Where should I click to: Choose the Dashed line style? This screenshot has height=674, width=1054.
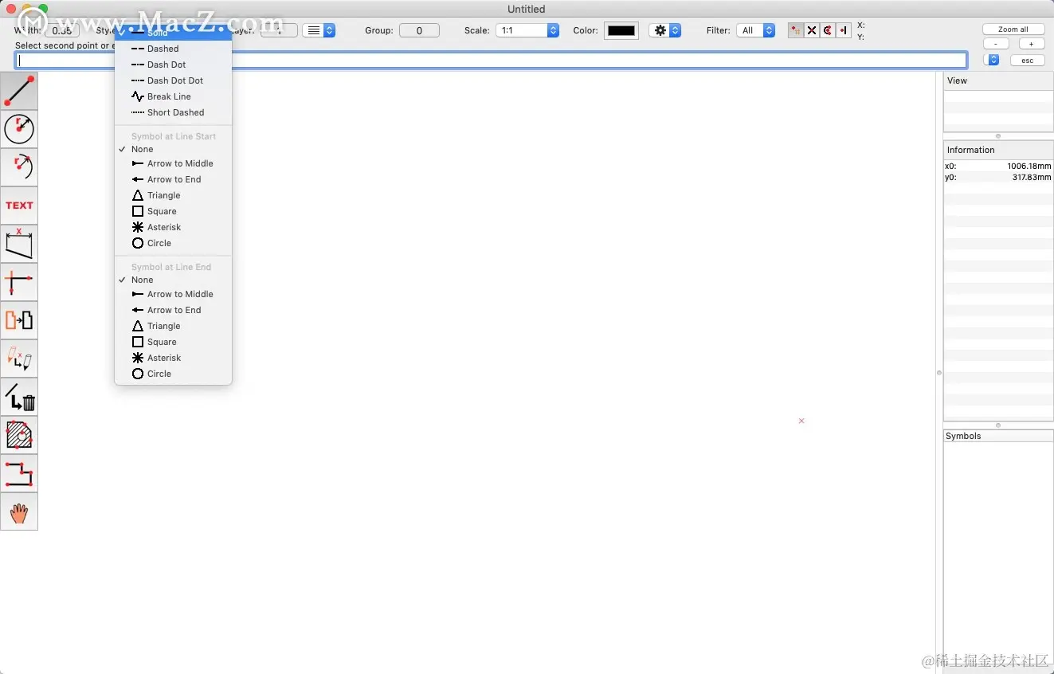[173, 49]
